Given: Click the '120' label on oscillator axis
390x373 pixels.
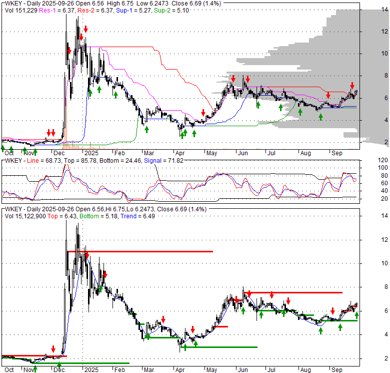Looking at the screenshot, I should [383, 160].
